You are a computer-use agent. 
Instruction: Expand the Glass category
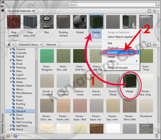point(11,71)
